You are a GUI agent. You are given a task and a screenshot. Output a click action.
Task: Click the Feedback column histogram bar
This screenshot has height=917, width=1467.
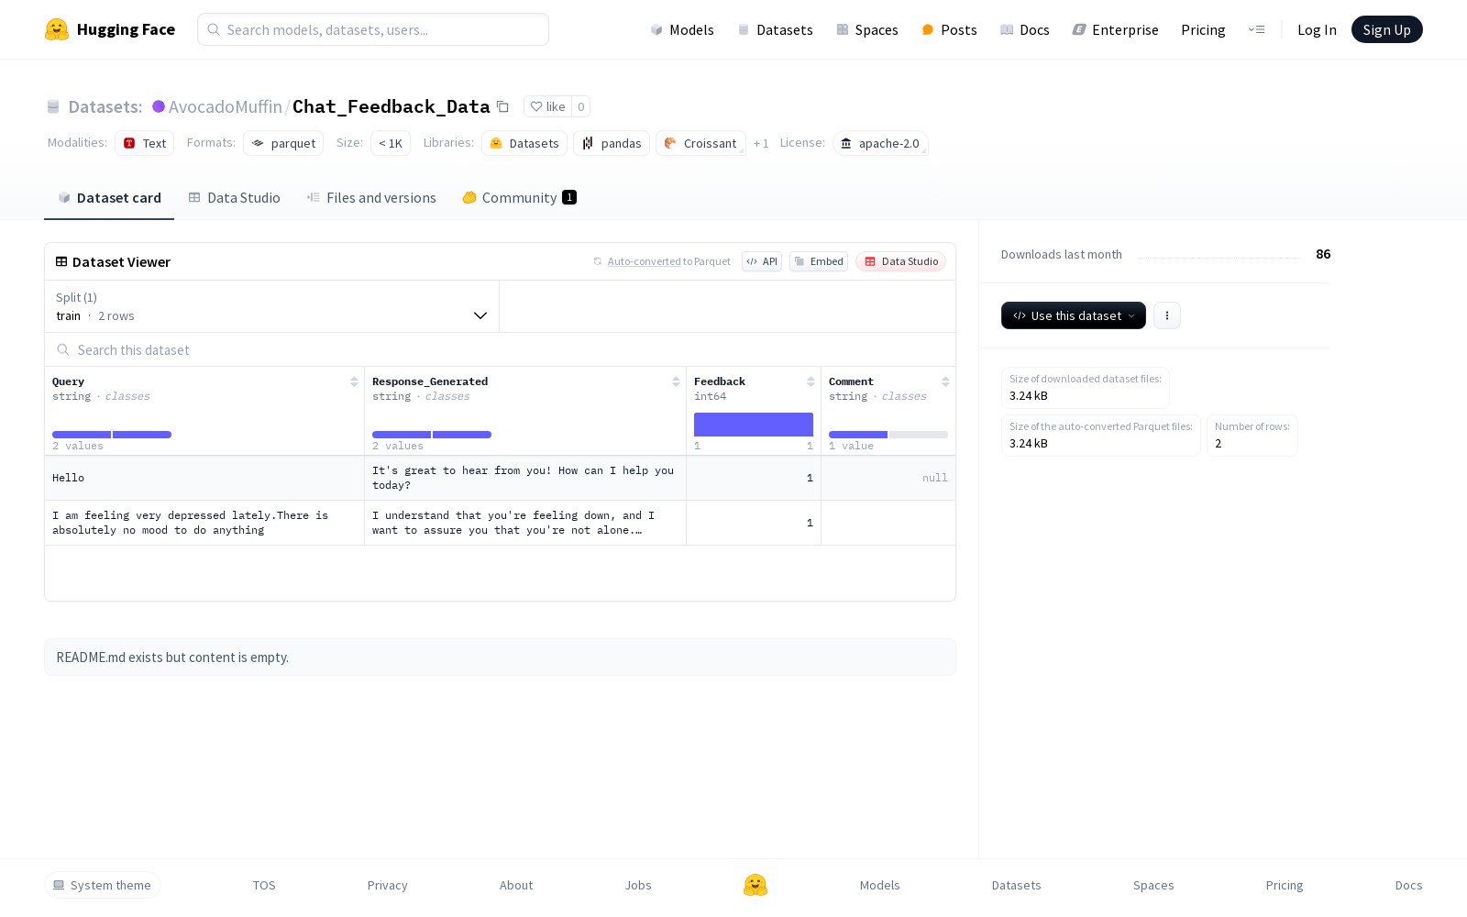coord(754,425)
